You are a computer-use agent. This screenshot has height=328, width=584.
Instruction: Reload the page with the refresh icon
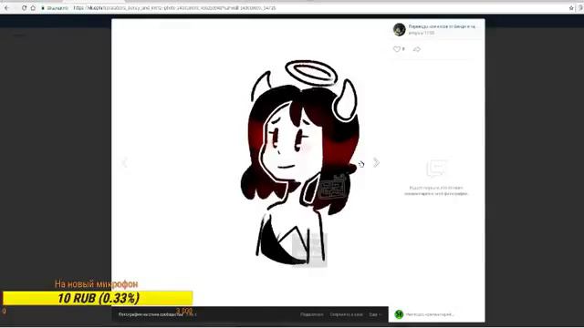pos(24,8)
